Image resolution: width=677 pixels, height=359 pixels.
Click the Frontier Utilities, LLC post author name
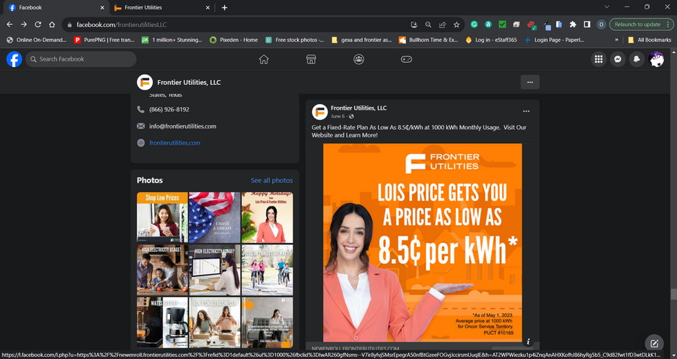(358, 108)
